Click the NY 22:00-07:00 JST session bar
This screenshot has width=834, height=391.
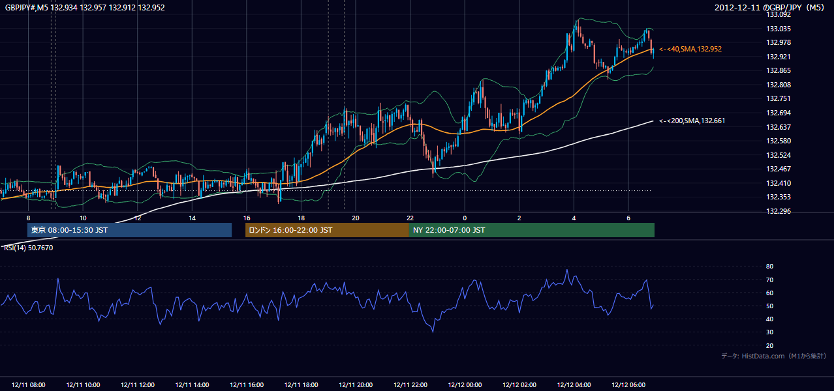click(532, 230)
